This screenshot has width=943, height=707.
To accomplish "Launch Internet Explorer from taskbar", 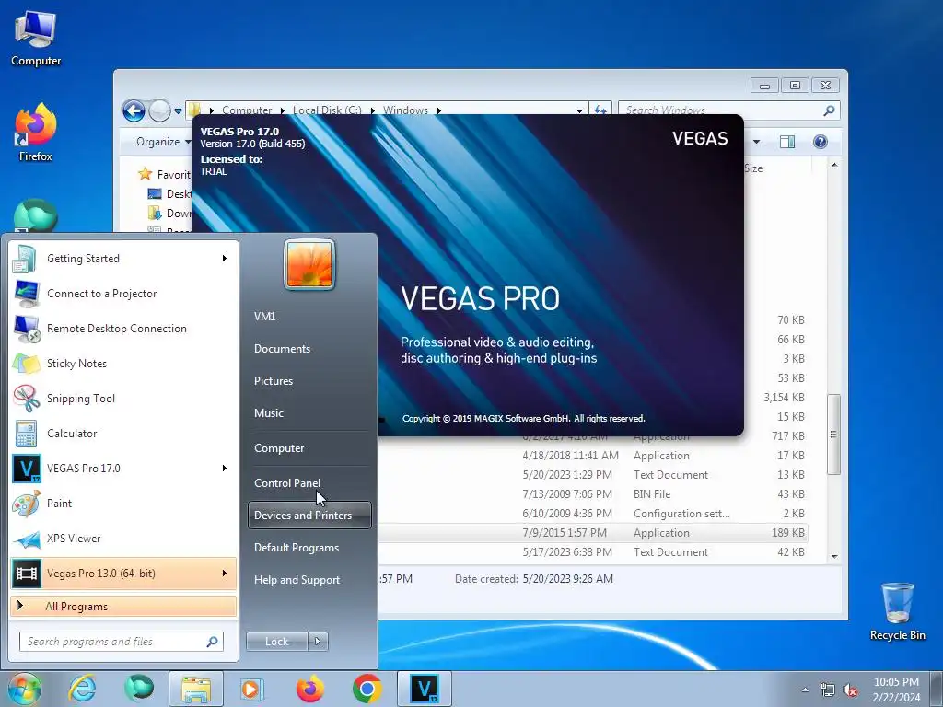I will pyautogui.click(x=82, y=690).
